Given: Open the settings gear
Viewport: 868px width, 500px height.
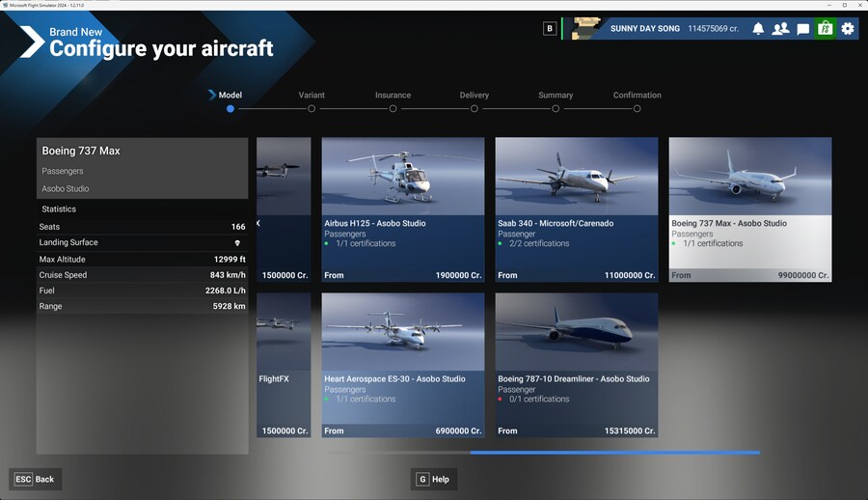Looking at the screenshot, I should pyautogui.click(x=847, y=29).
